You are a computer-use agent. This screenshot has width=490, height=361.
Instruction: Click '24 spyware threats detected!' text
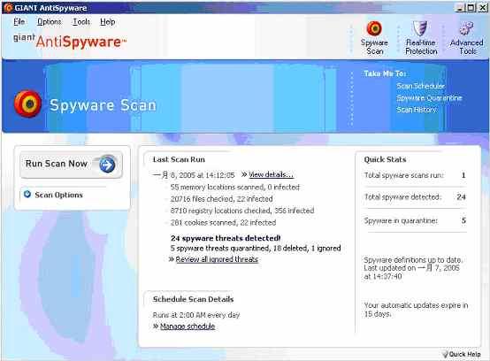pyautogui.click(x=226, y=238)
